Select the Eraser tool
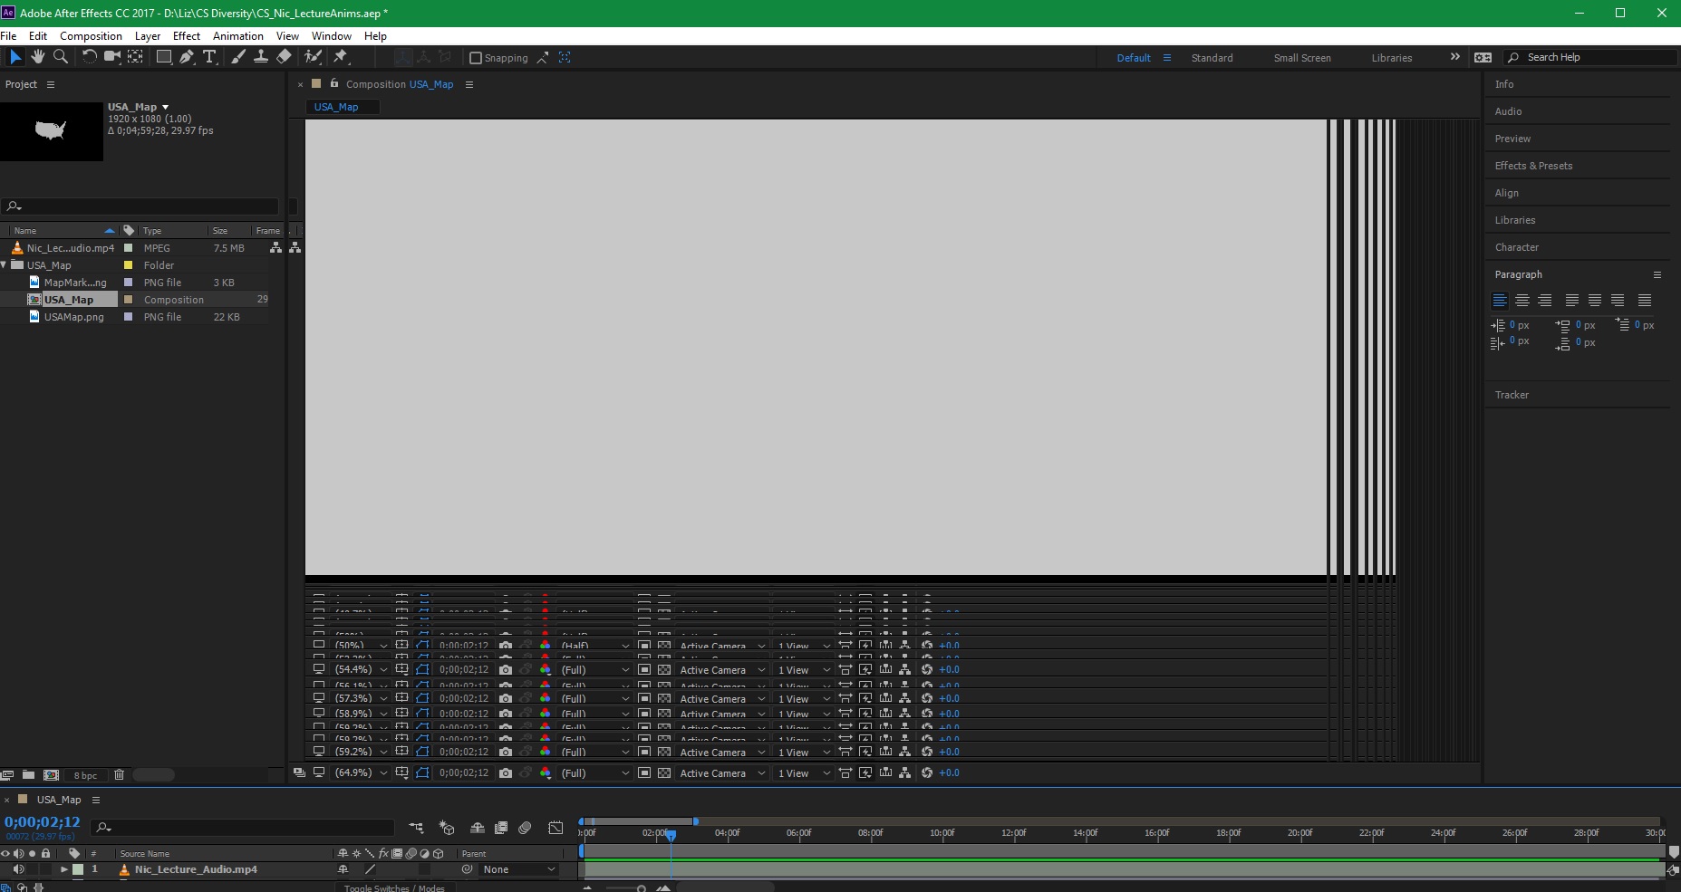The width and height of the screenshot is (1681, 892). (284, 57)
